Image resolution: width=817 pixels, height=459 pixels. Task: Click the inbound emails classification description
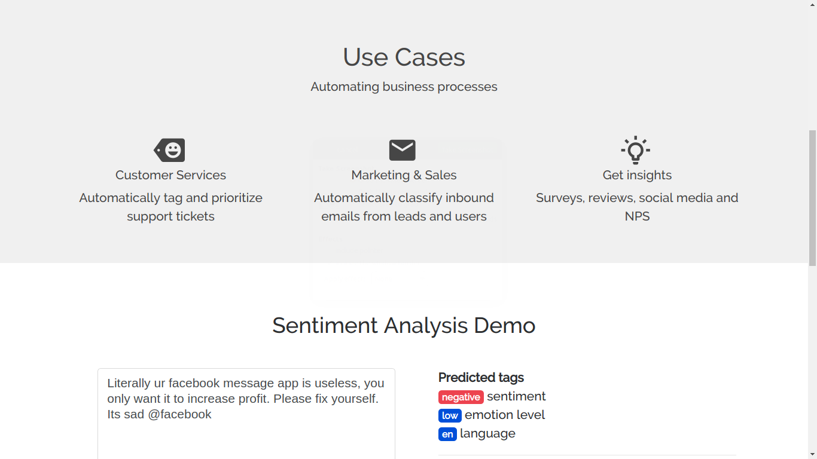[404, 207]
